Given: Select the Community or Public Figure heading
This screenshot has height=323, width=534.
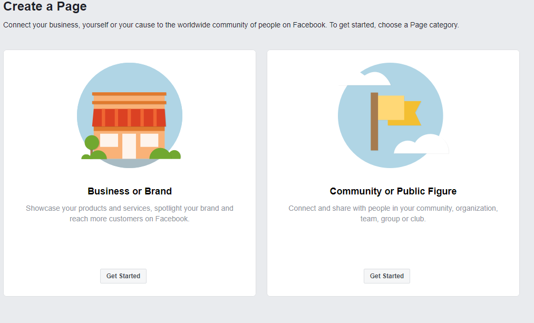Looking at the screenshot, I should pyautogui.click(x=393, y=190).
